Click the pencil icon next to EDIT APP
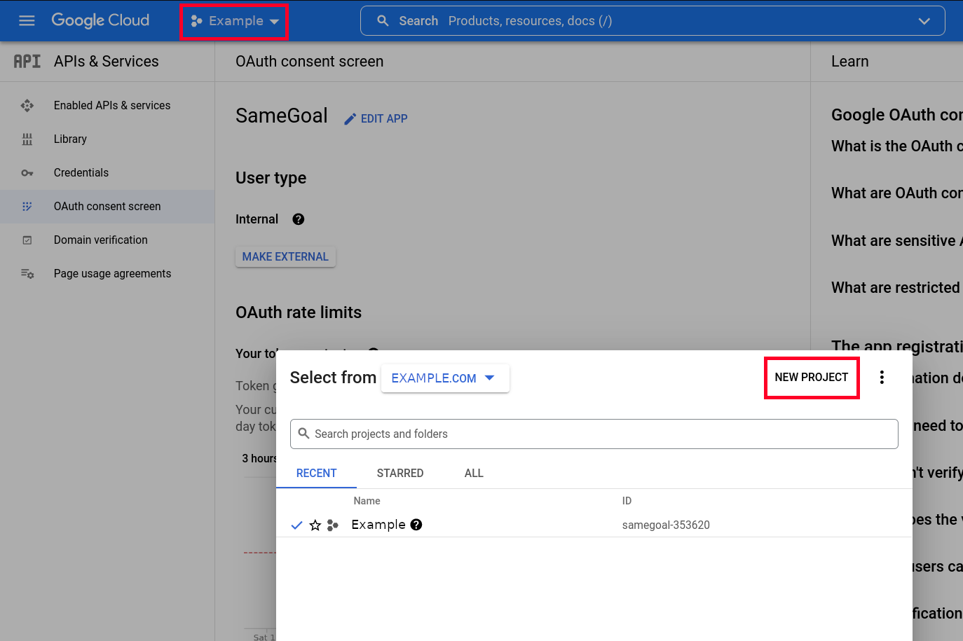Image resolution: width=963 pixels, height=641 pixels. click(x=350, y=119)
